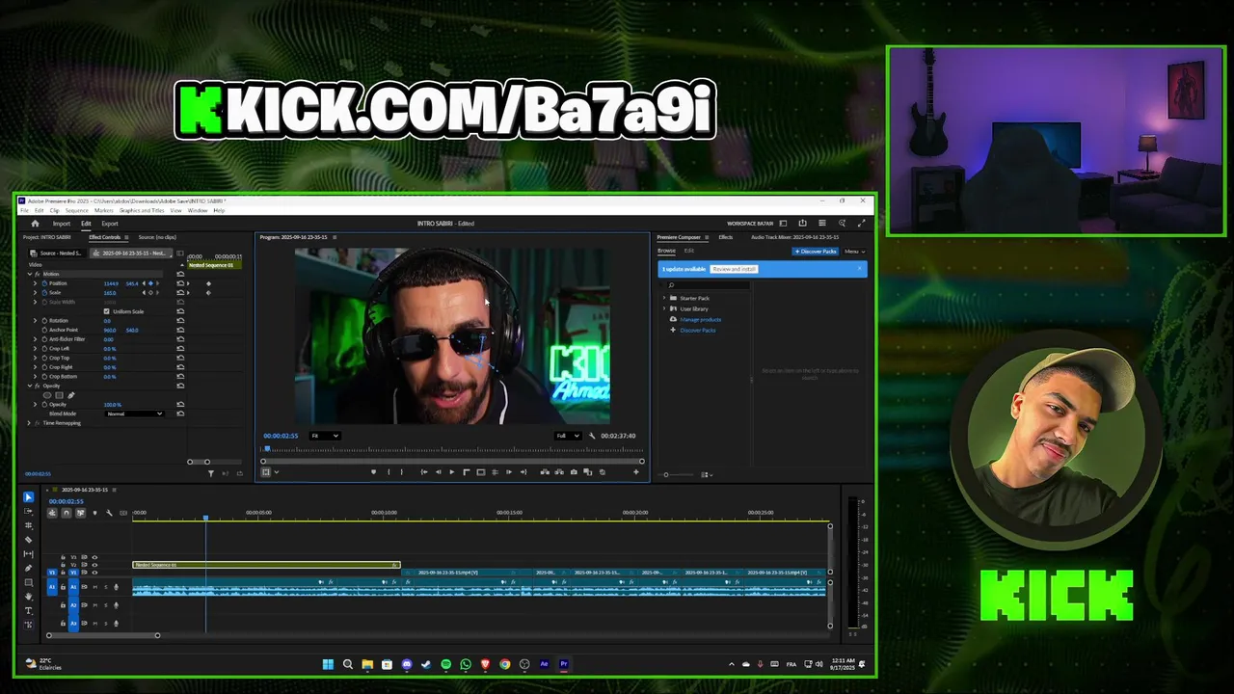Open Spotify in the Windows taskbar

tap(445, 664)
